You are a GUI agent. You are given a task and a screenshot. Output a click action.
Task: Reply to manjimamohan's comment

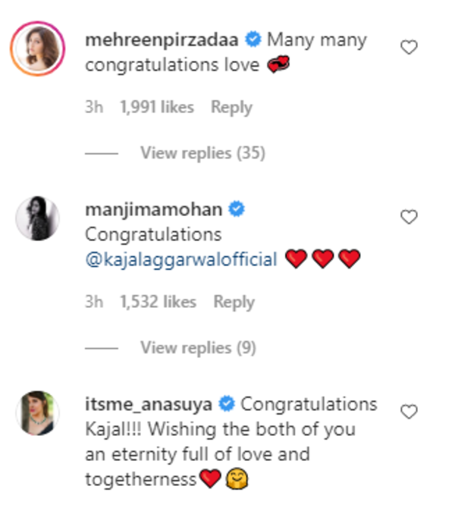[x=234, y=302]
